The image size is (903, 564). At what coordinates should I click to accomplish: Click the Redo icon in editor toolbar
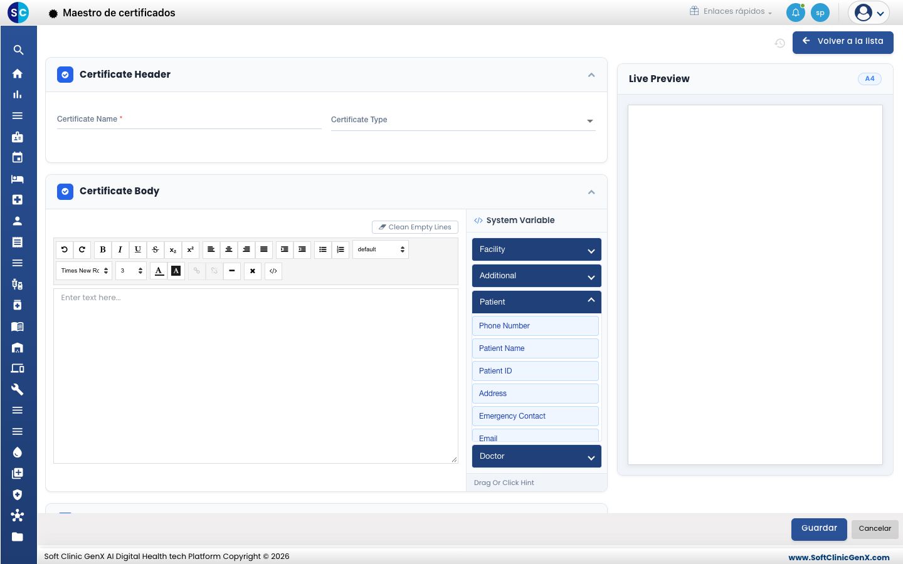point(82,249)
